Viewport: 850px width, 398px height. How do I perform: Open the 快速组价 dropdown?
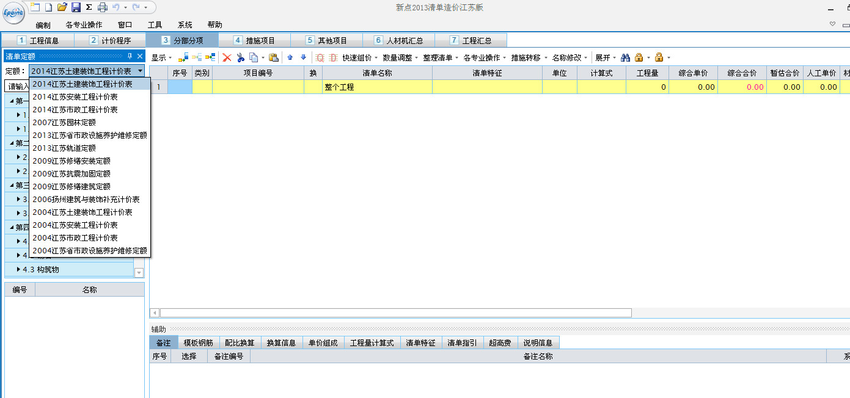(359, 57)
